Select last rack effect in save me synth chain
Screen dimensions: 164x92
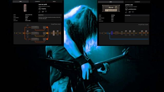pos(58,33)
